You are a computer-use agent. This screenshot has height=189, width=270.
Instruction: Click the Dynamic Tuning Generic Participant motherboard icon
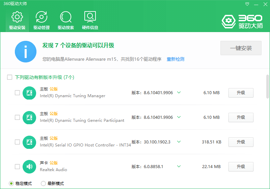coord(29,117)
